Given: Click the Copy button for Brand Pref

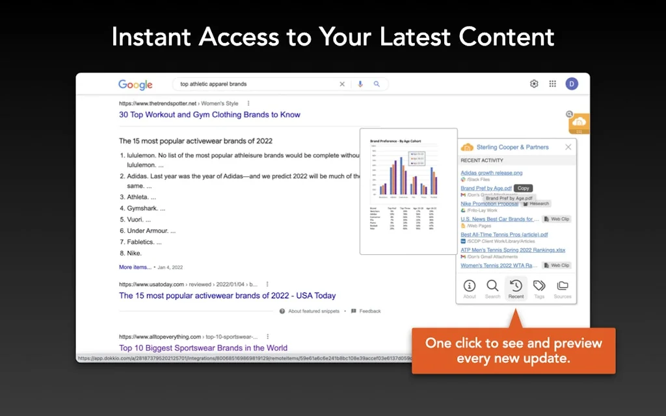Looking at the screenshot, I should pos(523,188).
